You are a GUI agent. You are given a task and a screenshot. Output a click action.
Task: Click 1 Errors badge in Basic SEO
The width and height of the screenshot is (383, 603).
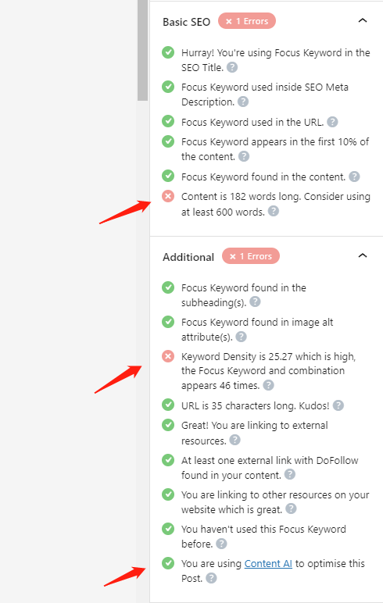[247, 21]
